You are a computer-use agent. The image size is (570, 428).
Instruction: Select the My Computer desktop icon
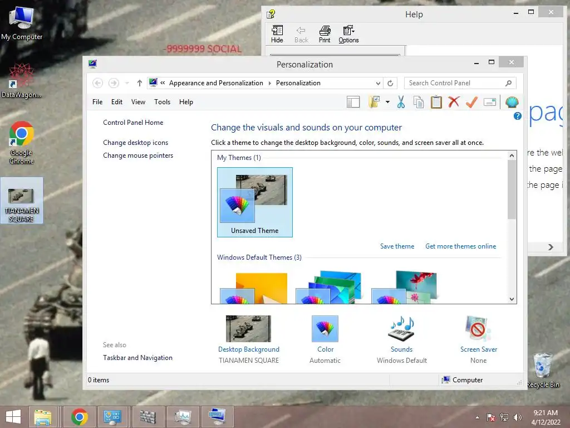coord(22,23)
